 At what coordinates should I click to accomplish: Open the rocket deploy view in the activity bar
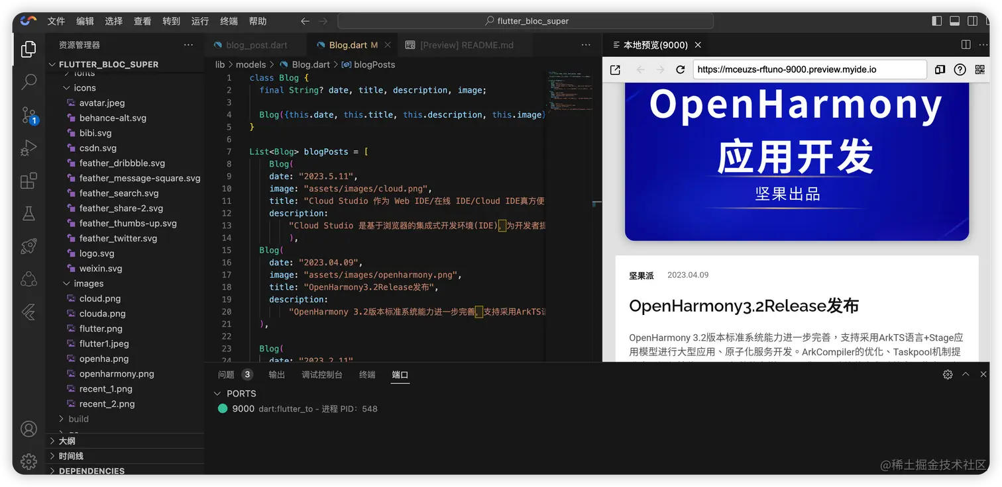pyautogui.click(x=28, y=246)
